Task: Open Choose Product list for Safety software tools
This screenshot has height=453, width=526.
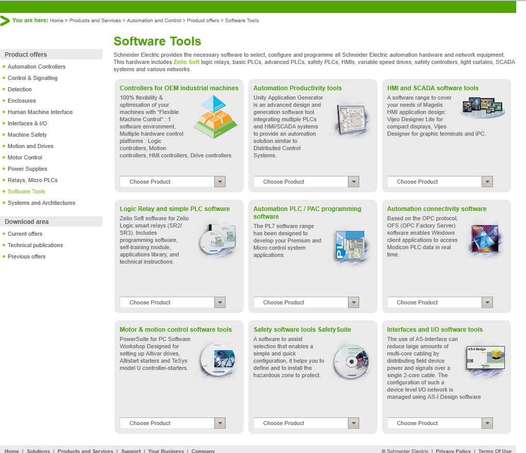Action: coord(306,423)
